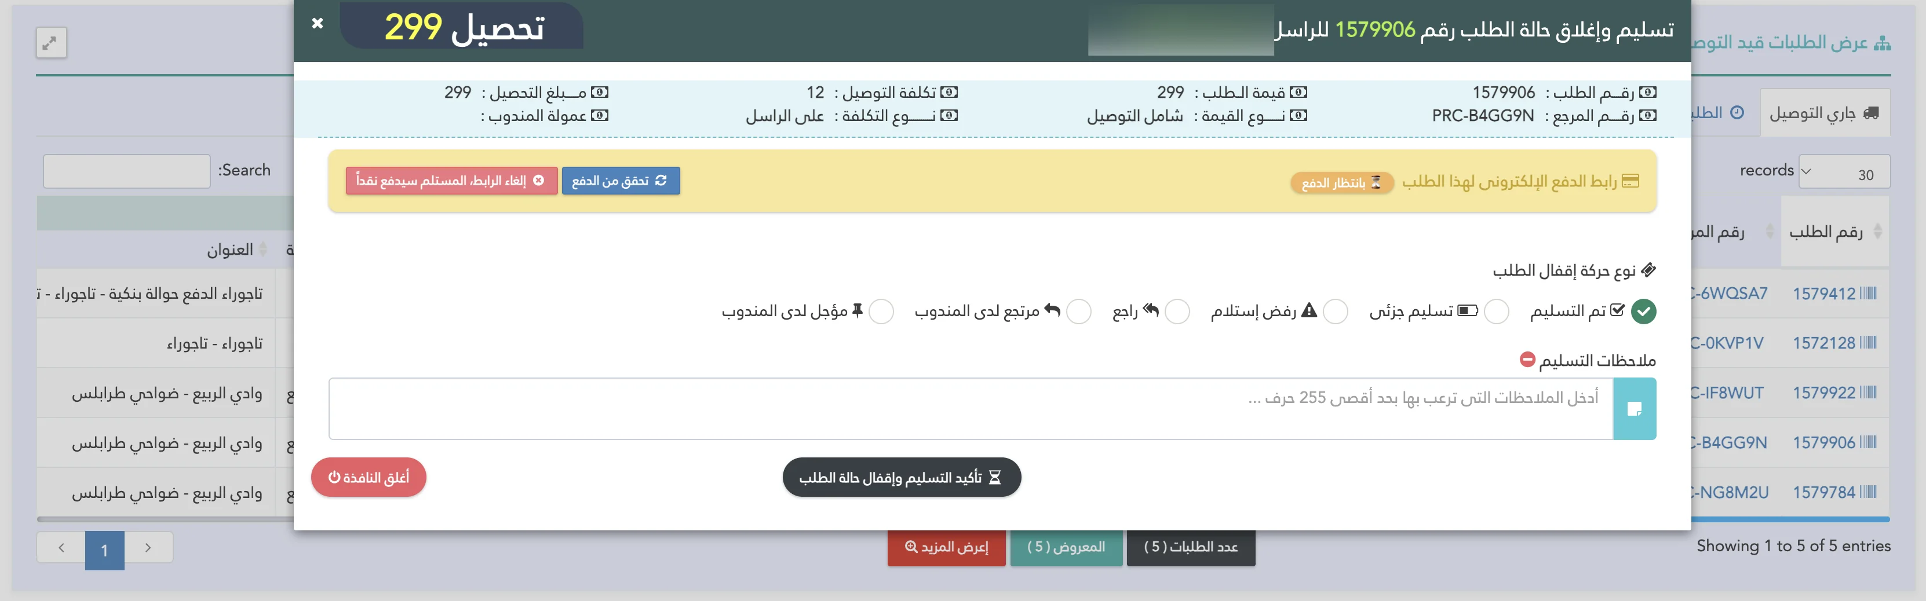The height and width of the screenshot is (601, 1926).
Task: Click the pagination left chevron button
Action: point(61,548)
